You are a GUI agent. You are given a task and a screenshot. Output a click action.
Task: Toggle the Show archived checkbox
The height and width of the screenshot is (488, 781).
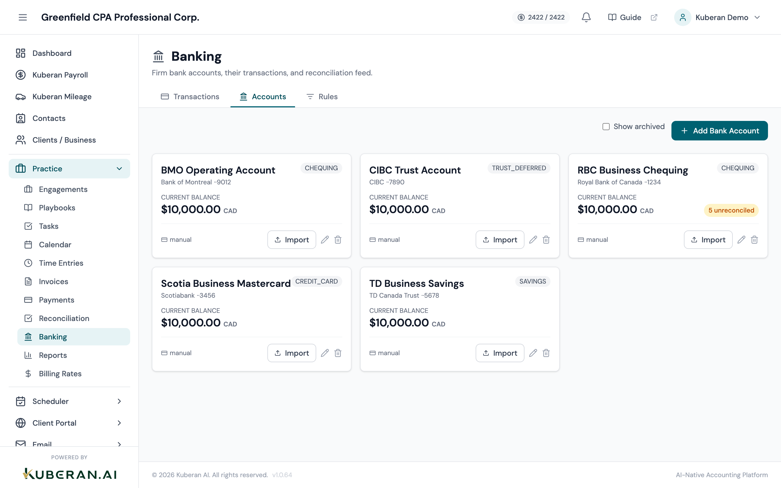tap(606, 127)
